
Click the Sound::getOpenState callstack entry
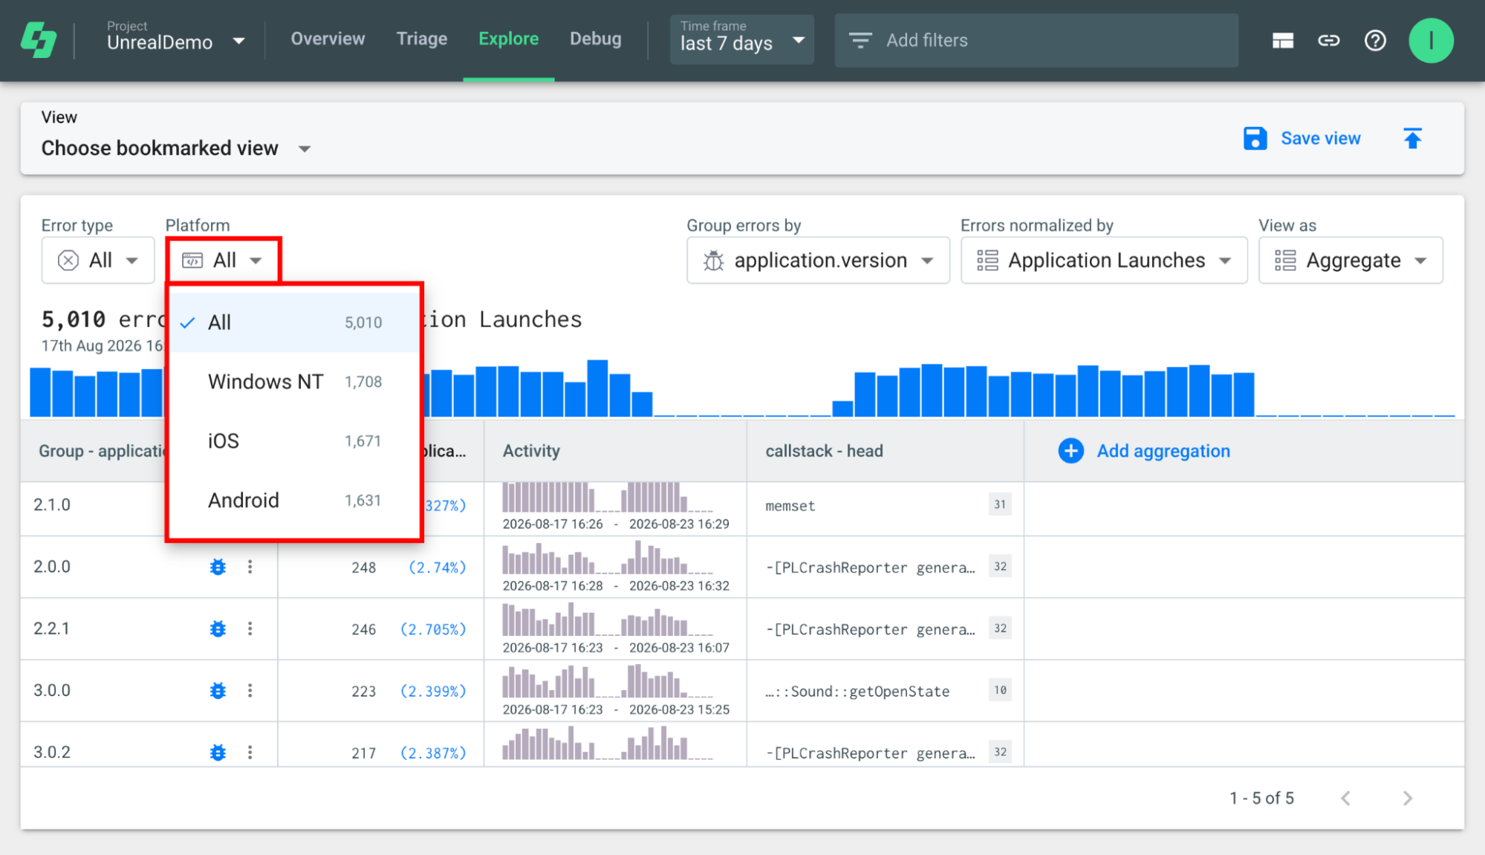(x=858, y=692)
